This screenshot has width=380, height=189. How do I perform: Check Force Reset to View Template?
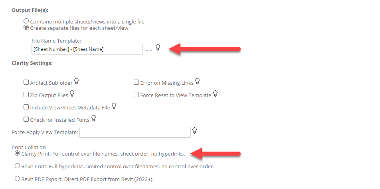(137, 95)
